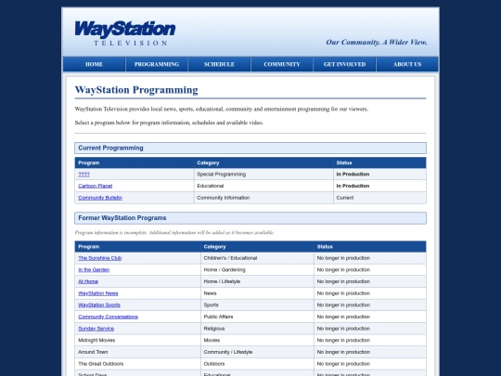501x376 pixels.
Task: Click the In the Garden link
Action: (94, 270)
